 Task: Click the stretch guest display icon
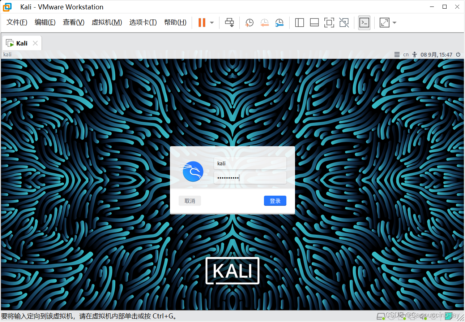coord(384,23)
